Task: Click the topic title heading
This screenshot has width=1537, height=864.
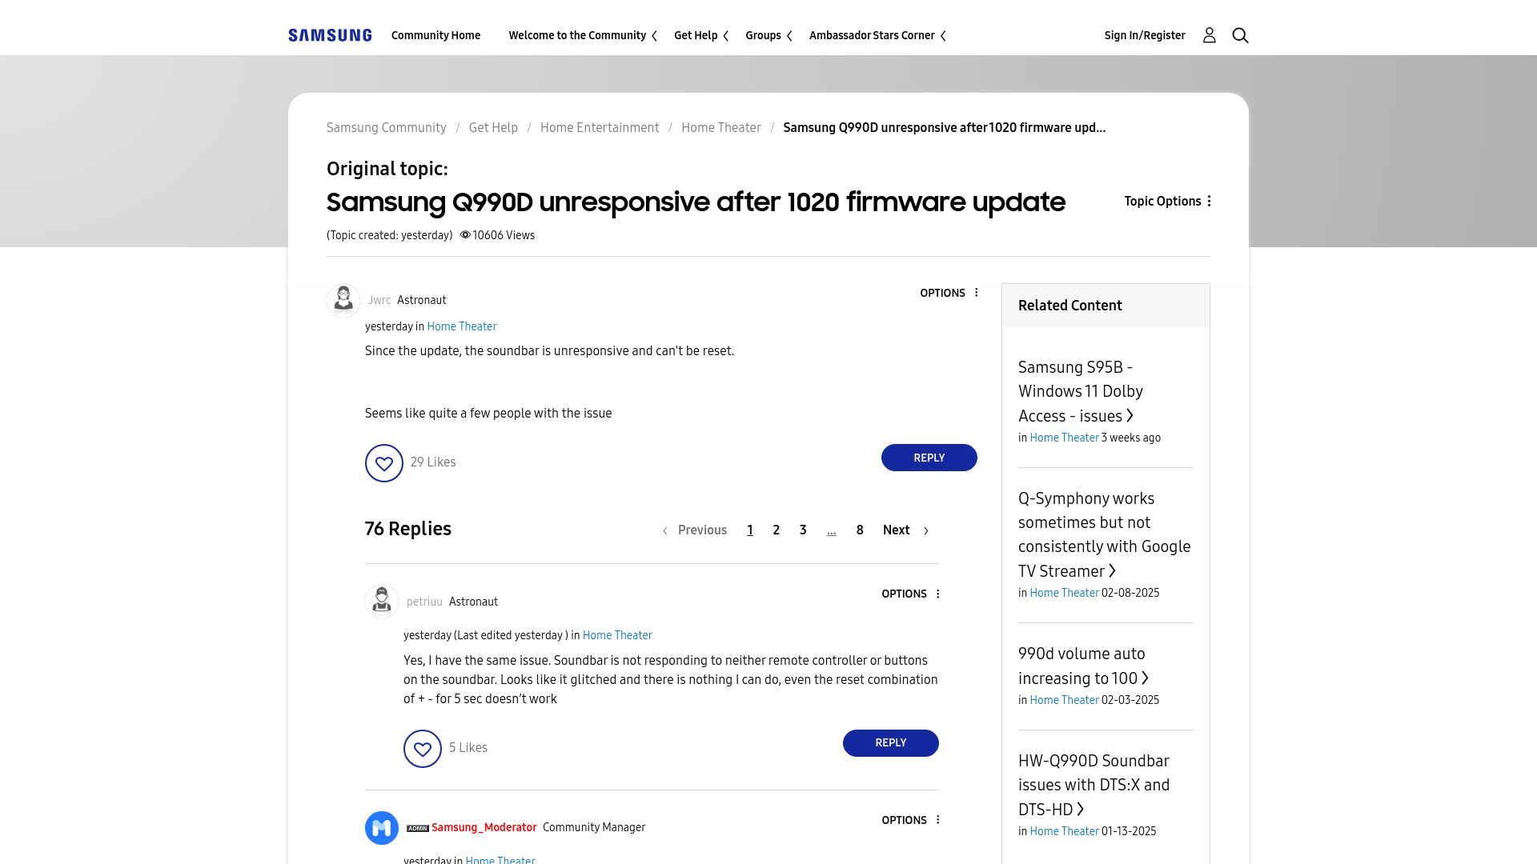Action: click(696, 202)
